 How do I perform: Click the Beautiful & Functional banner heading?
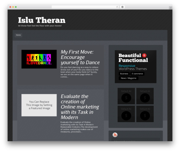pos(133,58)
